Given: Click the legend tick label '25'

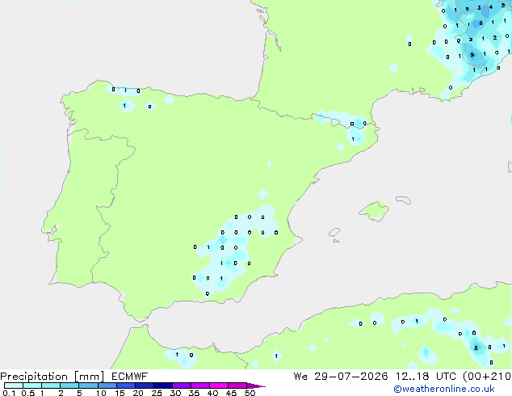Looking at the screenshot, I should (157, 393).
